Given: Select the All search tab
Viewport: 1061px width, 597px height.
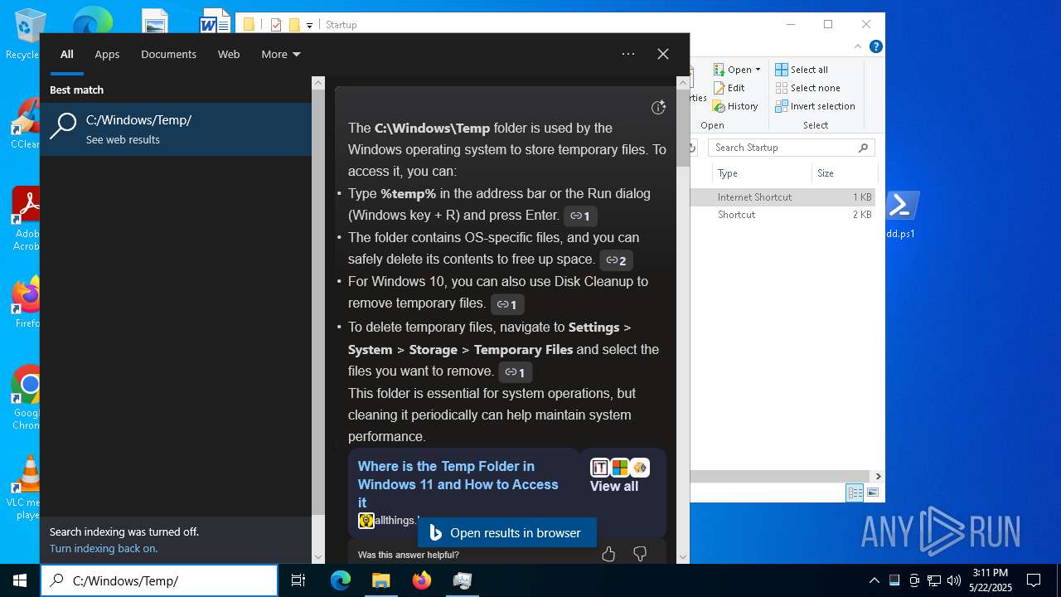Looking at the screenshot, I should click(x=67, y=54).
